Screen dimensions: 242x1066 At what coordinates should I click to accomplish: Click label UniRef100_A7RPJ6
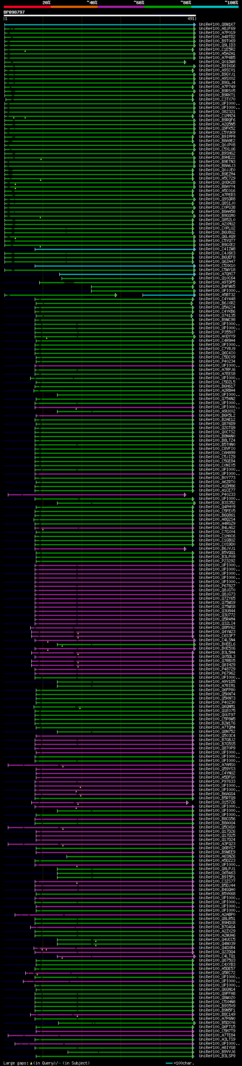[x=217, y=369]
